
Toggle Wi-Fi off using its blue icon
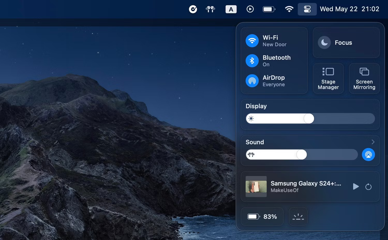click(252, 41)
